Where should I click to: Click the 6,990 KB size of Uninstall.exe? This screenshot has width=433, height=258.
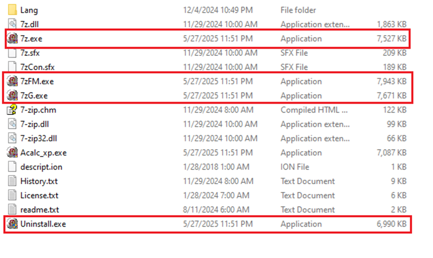(392, 224)
